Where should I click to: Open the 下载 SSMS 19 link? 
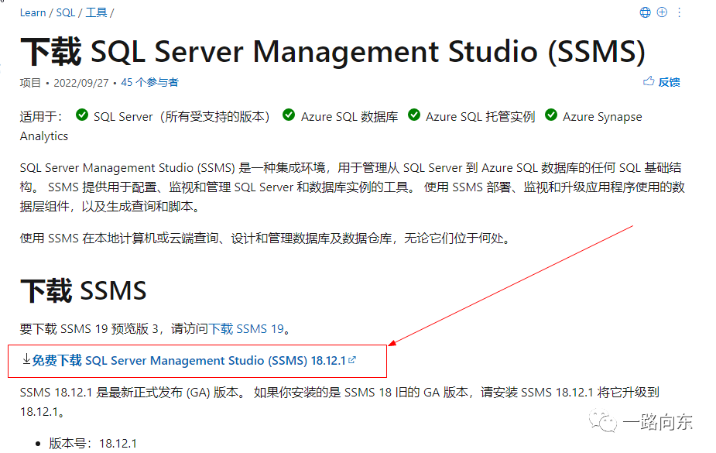246,329
